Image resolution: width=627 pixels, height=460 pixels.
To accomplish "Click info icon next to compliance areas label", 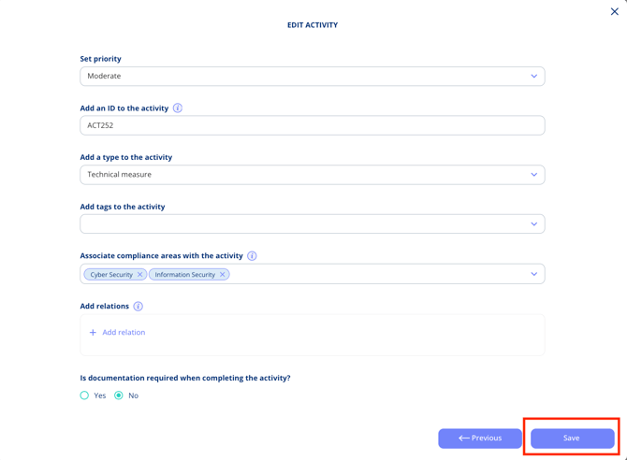I will [x=252, y=256].
